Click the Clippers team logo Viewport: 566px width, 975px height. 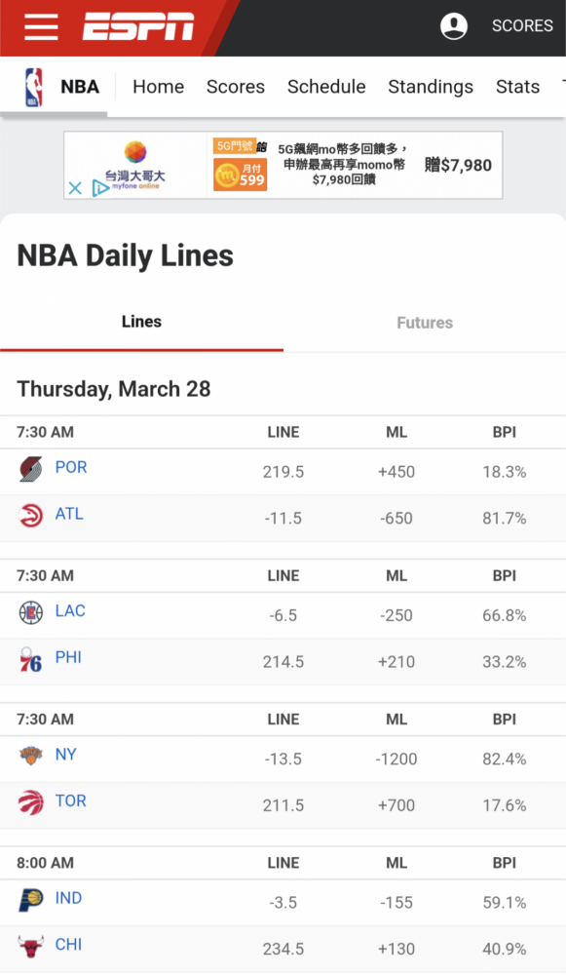[30, 612]
